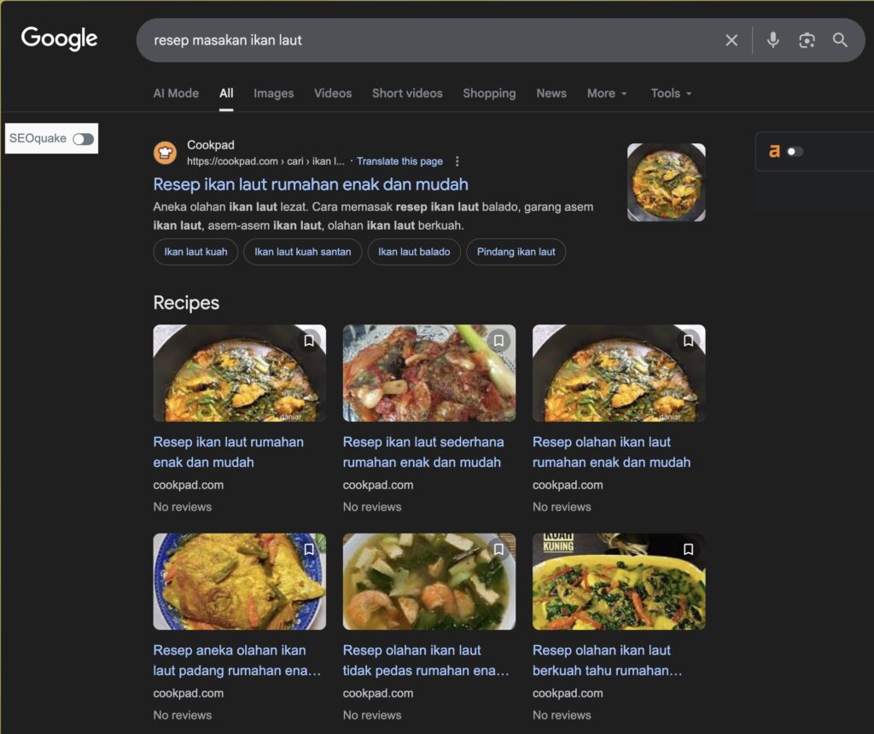Click the 'Recipes' section heading
Screen dimensions: 874x734
click(x=186, y=303)
